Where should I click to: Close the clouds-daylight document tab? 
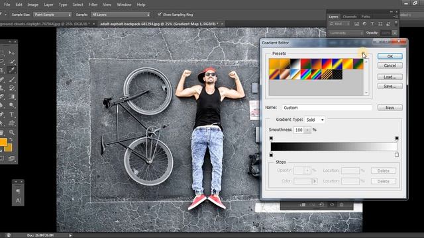point(94,24)
